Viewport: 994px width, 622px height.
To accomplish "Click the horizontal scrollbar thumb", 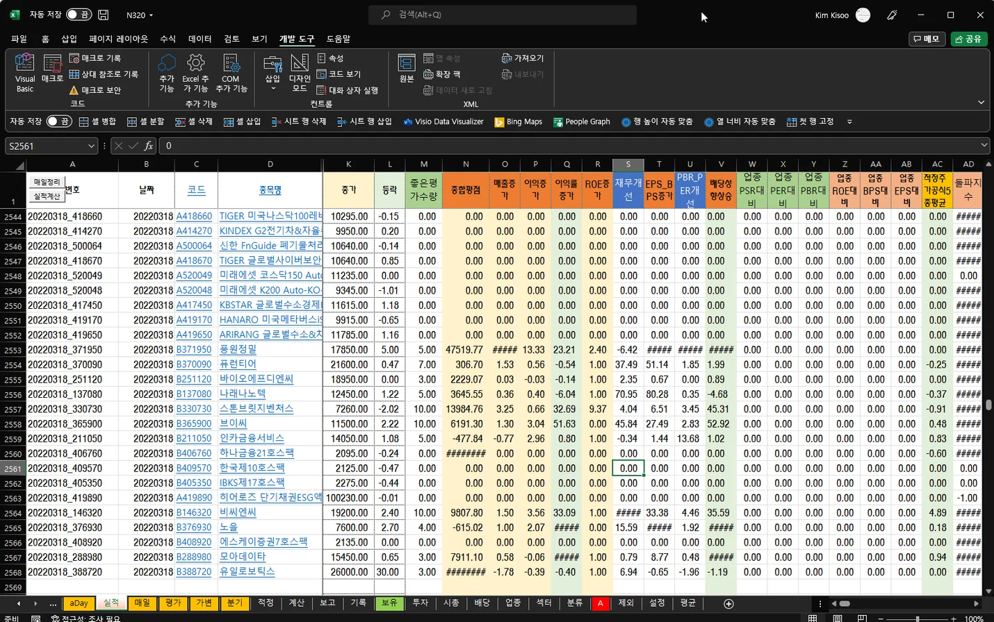I will (845, 604).
